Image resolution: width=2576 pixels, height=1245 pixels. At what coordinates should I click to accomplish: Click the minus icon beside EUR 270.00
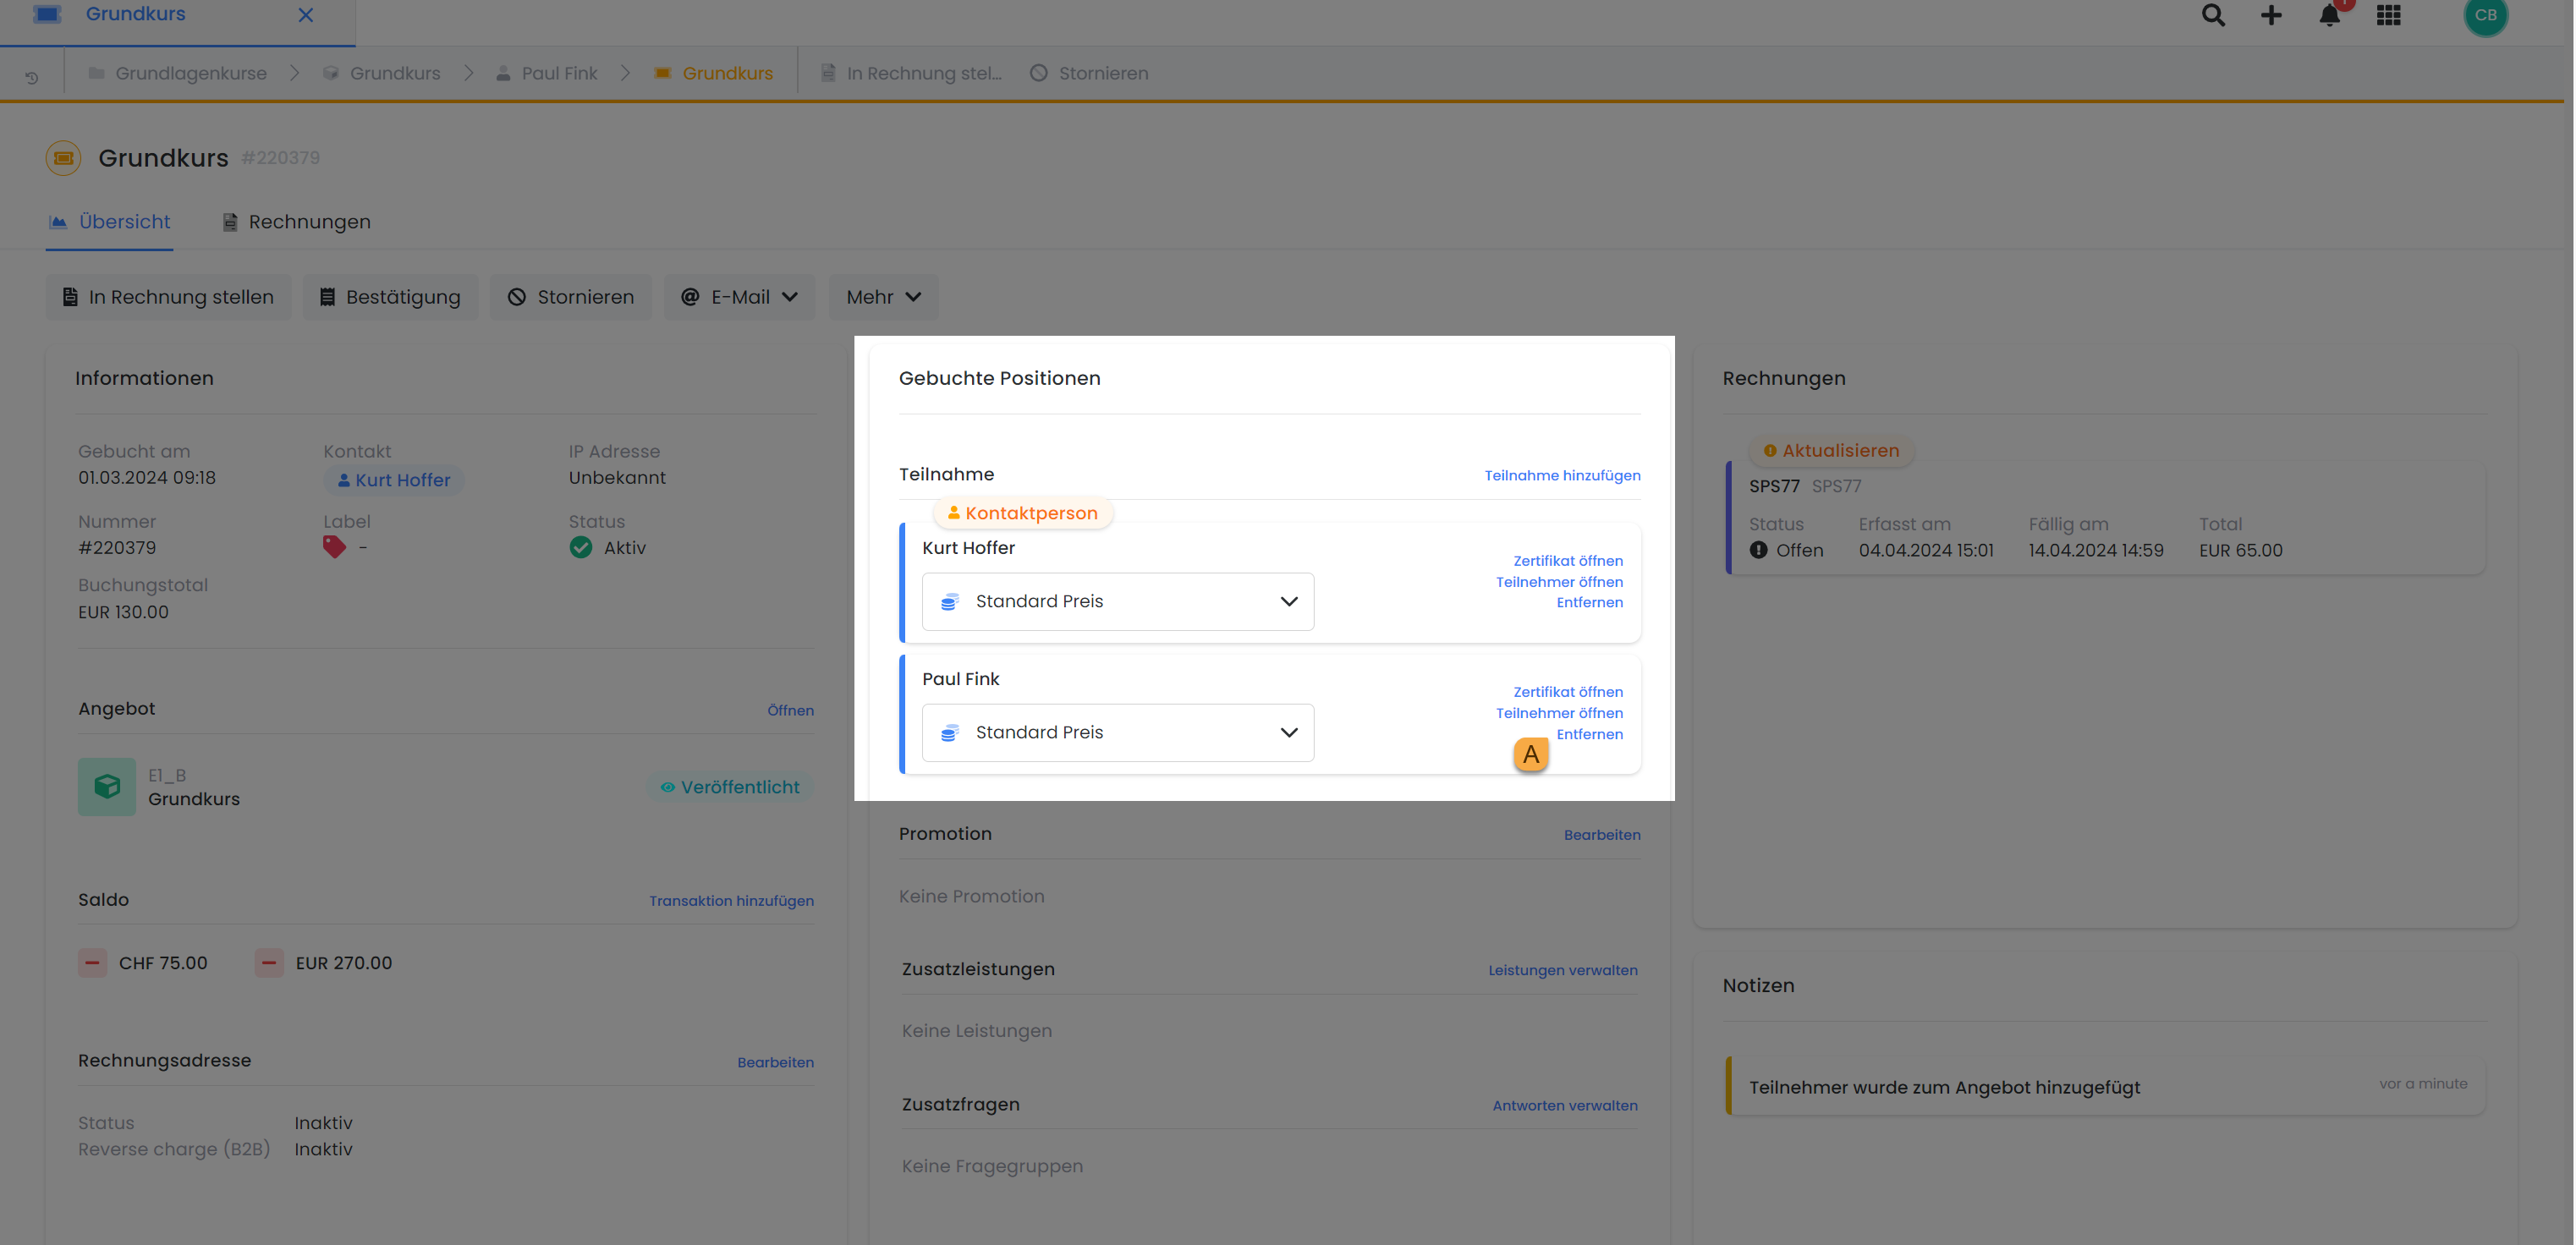point(269,963)
